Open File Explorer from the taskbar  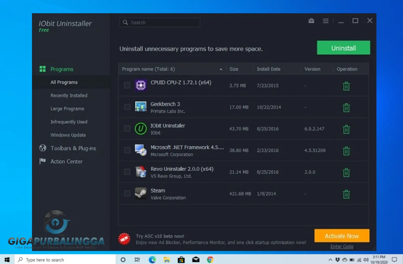[167, 260]
